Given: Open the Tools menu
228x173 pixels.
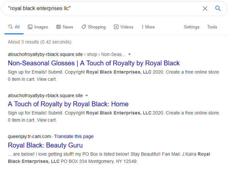Looking at the screenshot, I should tap(212, 27).
